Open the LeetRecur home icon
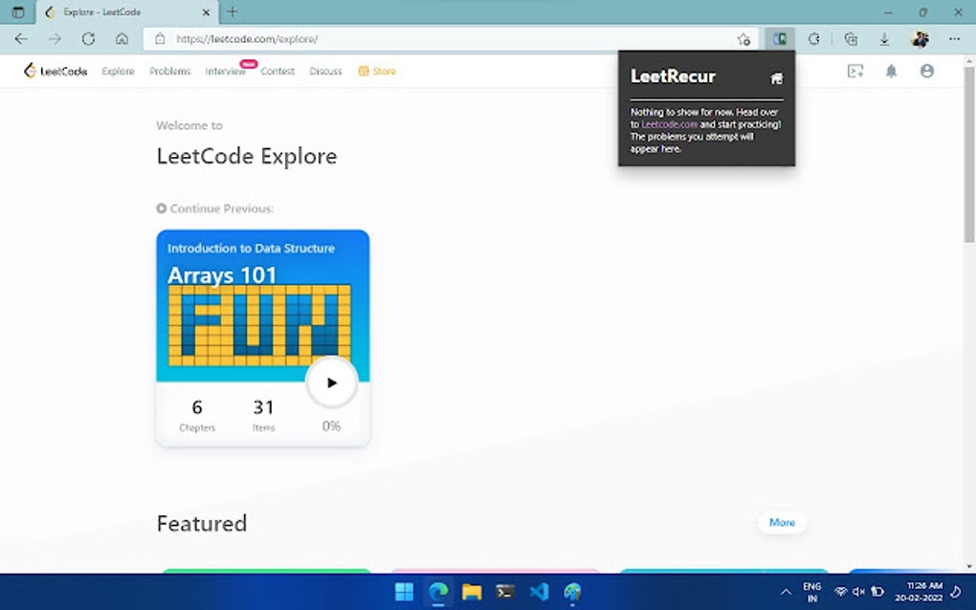Image resolution: width=976 pixels, height=610 pixels. [776, 78]
